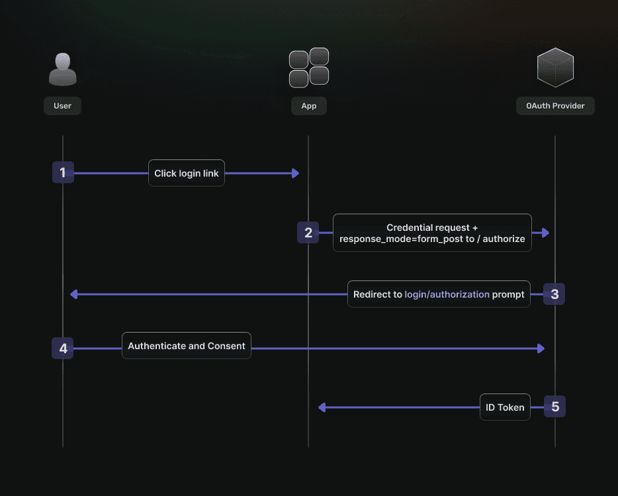Click arrowhead of the ID Token arrow
The image size is (618, 496).
[x=322, y=407]
